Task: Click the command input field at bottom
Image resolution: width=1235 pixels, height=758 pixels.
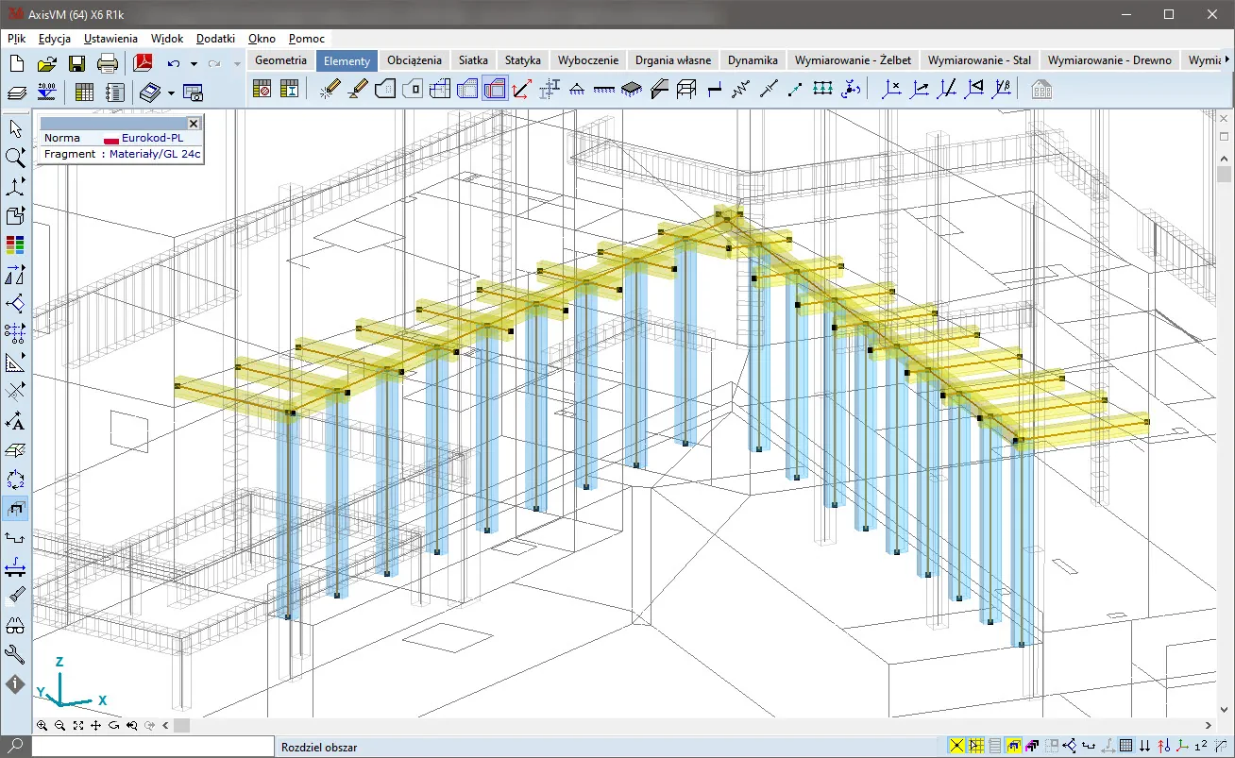Action: pyautogui.click(x=151, y=747)
